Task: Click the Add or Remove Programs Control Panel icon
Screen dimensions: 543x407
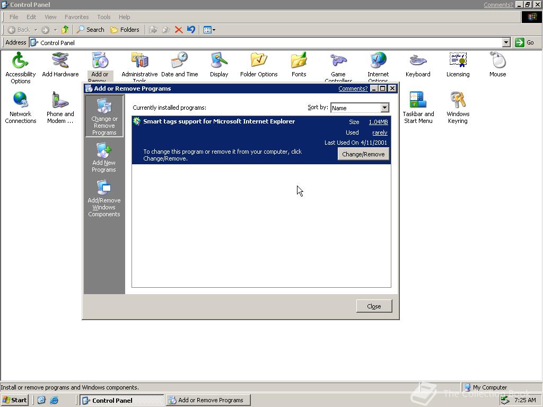Action: click(x=100, y=66)
